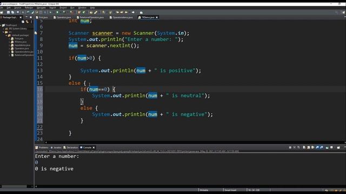This screenshot has height=194, width=346.
Task: Expand IfDemo.java in Package Explorer
Action: point(9,42)
